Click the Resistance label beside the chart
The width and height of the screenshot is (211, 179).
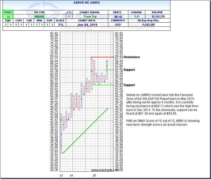tap(132, 57)
